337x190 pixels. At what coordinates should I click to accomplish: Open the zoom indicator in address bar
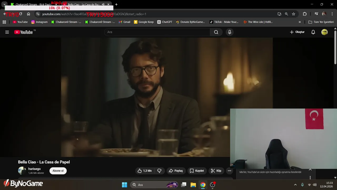(x=286, y=14)
